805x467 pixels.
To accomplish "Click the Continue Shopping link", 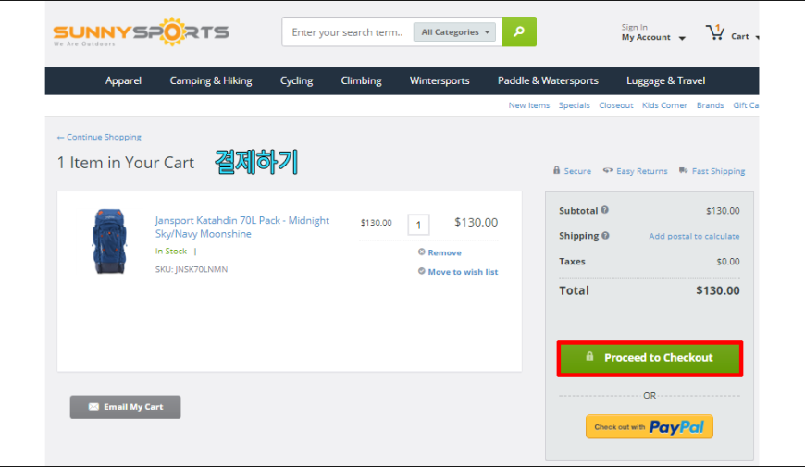I will tap(99, 137).
